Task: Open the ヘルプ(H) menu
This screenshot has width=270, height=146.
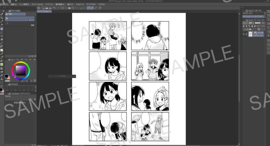Action: [101, 4]
